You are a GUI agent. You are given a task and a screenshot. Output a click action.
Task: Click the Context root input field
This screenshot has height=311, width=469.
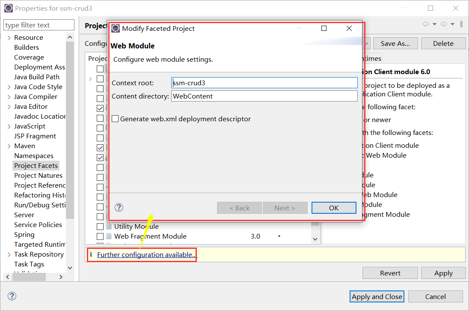(x=264, y=82)
